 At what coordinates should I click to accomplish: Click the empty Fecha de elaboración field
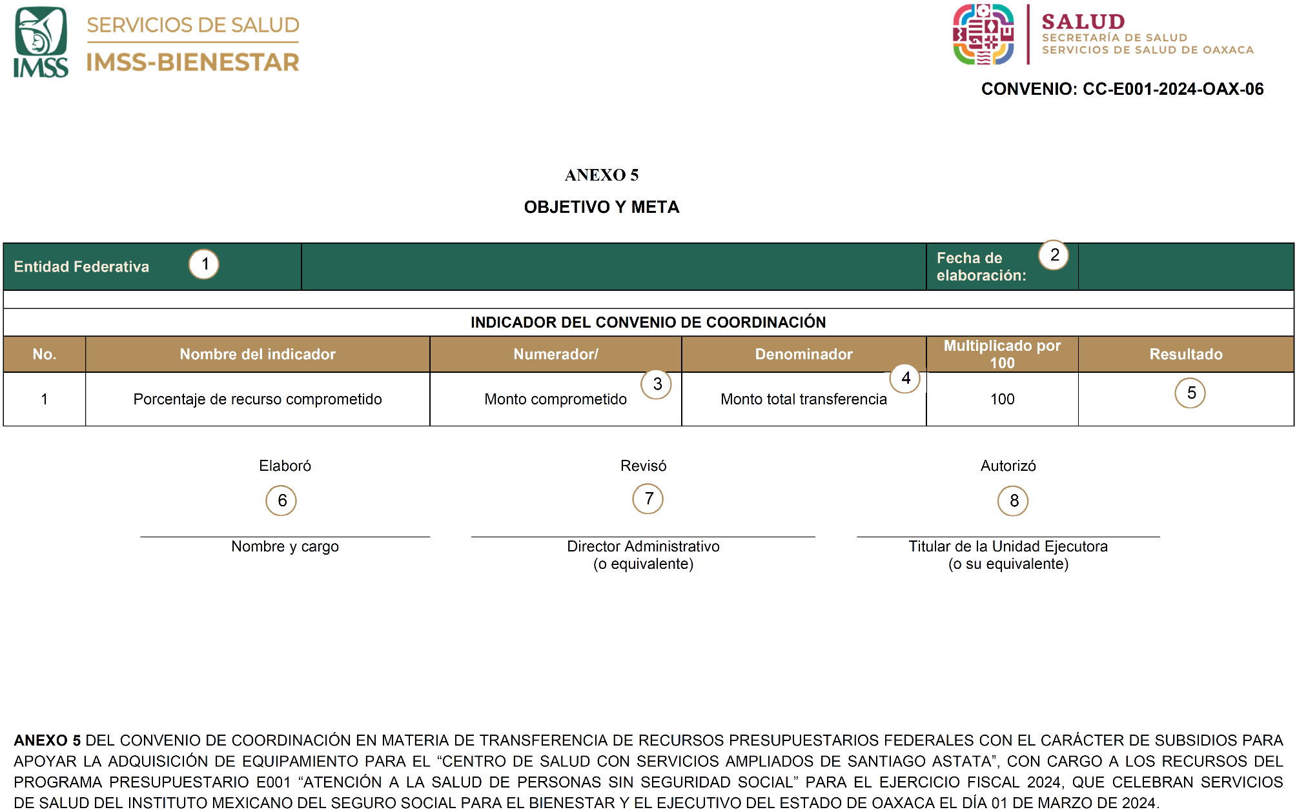(1185, 267)
